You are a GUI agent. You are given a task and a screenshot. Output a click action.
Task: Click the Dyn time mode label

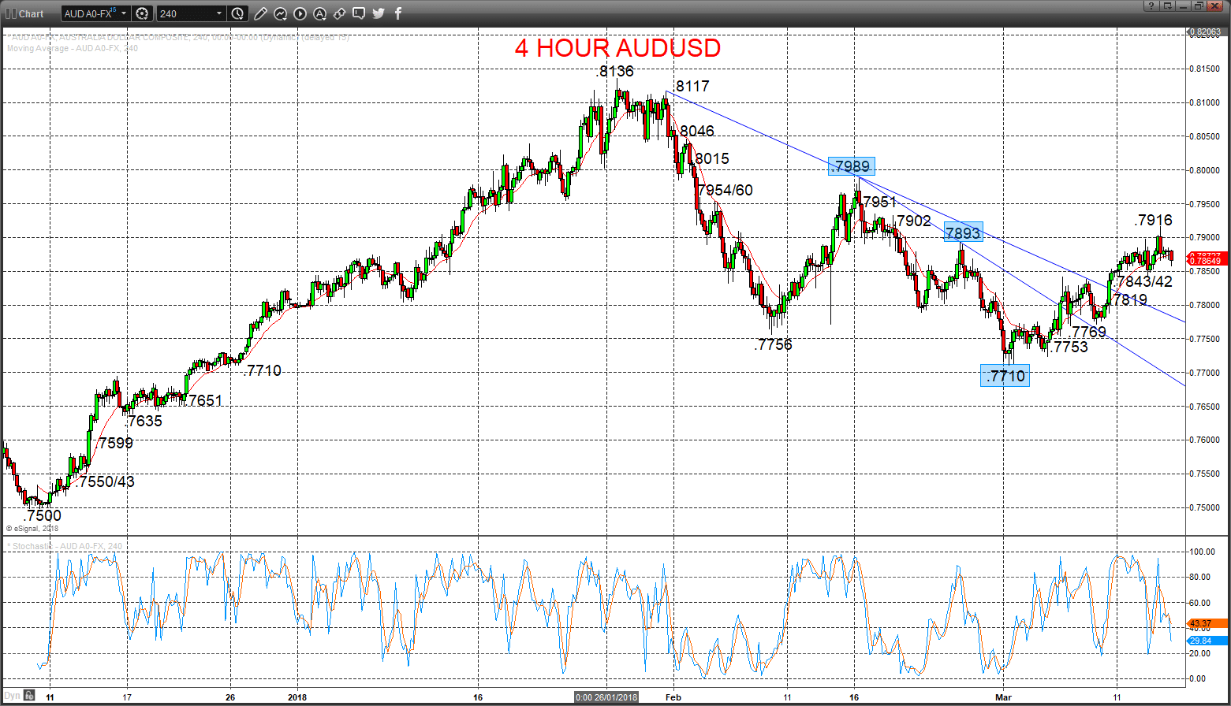pyautogui.click(x=11, y=696)
